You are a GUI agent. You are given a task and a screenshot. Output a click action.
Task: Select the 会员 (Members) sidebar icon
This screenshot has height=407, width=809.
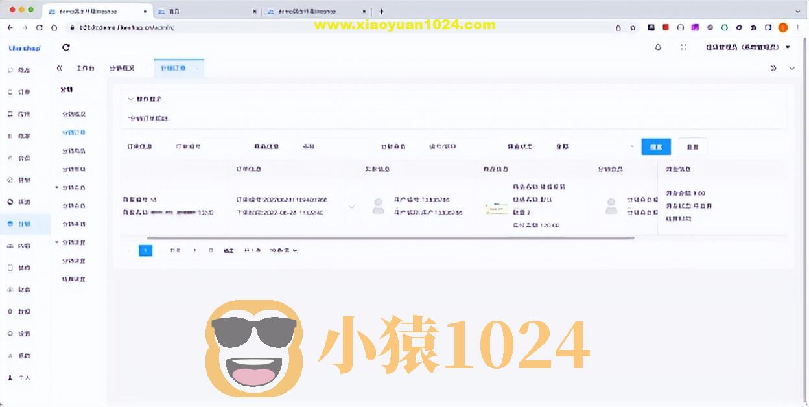coord(23,157)
